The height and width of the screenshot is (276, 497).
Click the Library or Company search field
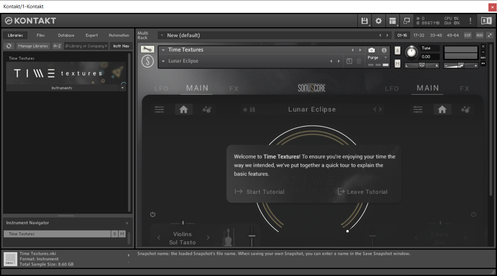pyautogui.click(x=86, y=46)
